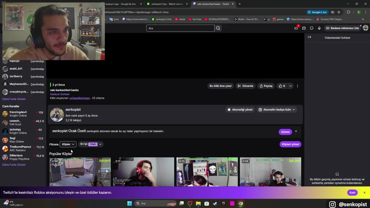Open the Klipler filter dropdown
This screenshot has height=208, width=370.
click(68, 144)
